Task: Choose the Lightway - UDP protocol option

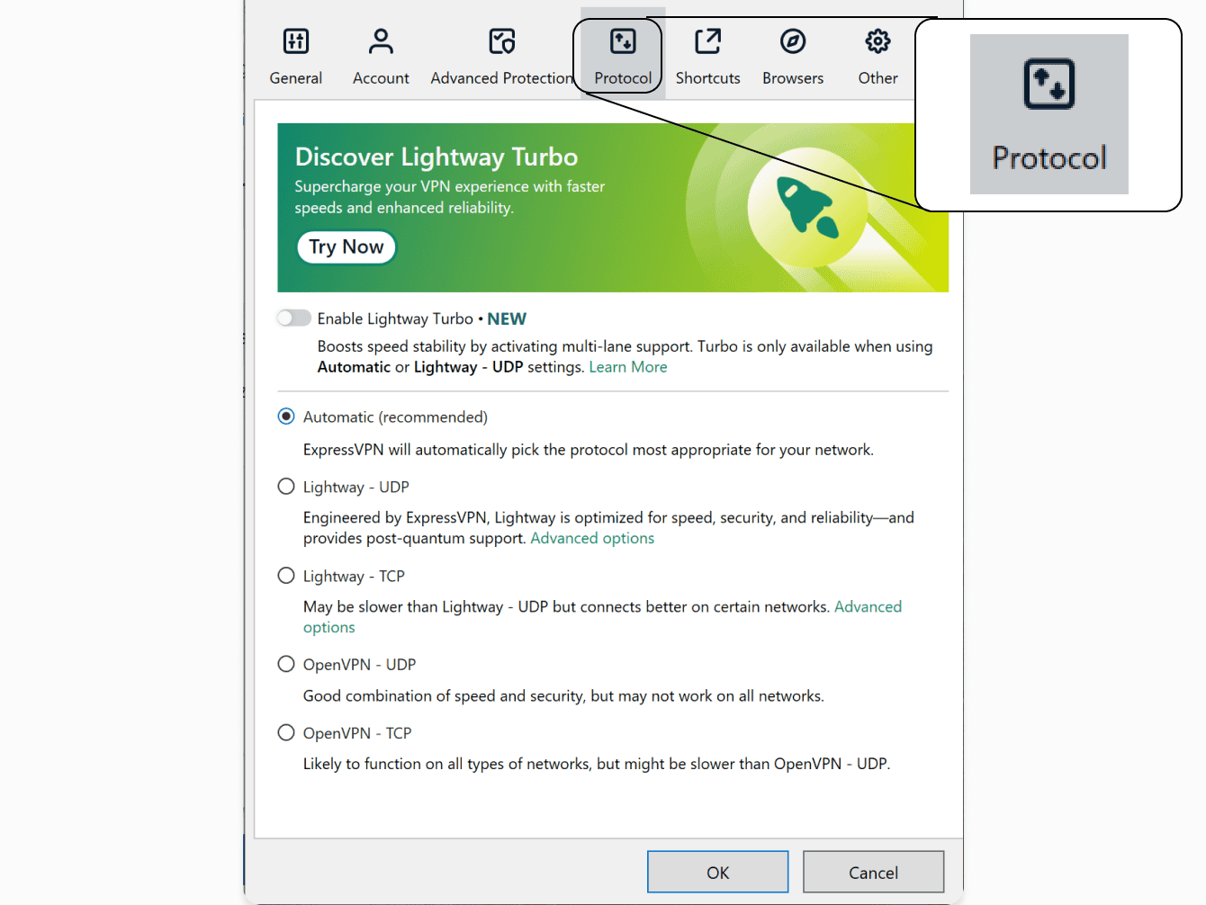Action: point(286,487)
